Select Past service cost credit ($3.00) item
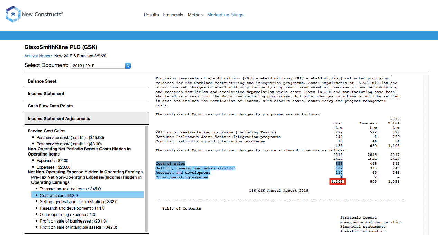This screenshot has height=235, width=438. point(69,144)
